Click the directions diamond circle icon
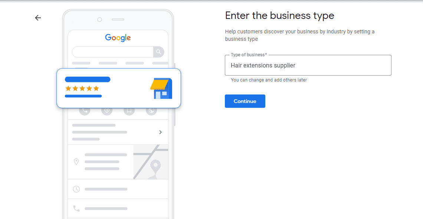 point(107,110)
